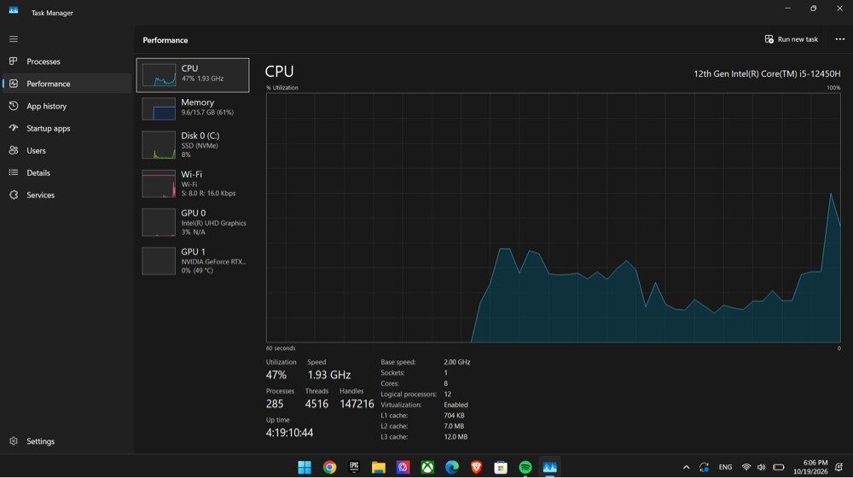853x478 pixels.
Task: Select Disk 0 (C:) performance item
Action: tap(193, 145)
